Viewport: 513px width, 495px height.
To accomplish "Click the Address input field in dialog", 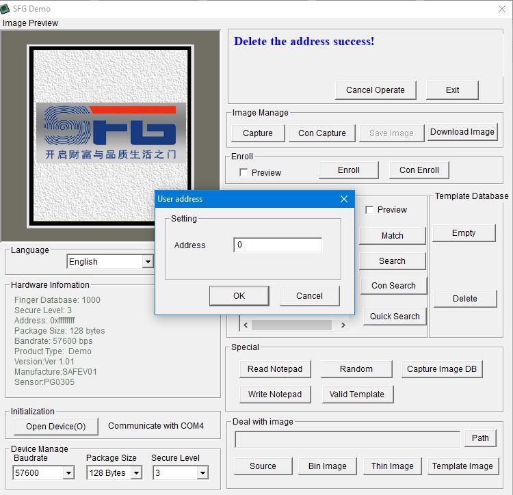I will point(278,245).
